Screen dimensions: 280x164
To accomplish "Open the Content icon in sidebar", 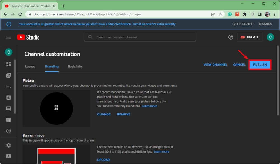I will (9, 75).
